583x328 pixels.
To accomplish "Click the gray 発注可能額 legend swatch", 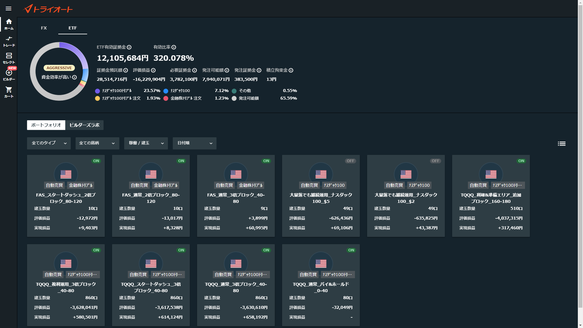I will (x=234, y=98).
